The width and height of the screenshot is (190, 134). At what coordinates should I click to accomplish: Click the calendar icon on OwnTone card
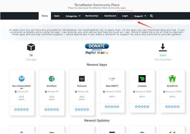pyautogui.click(x=46, y=92)
